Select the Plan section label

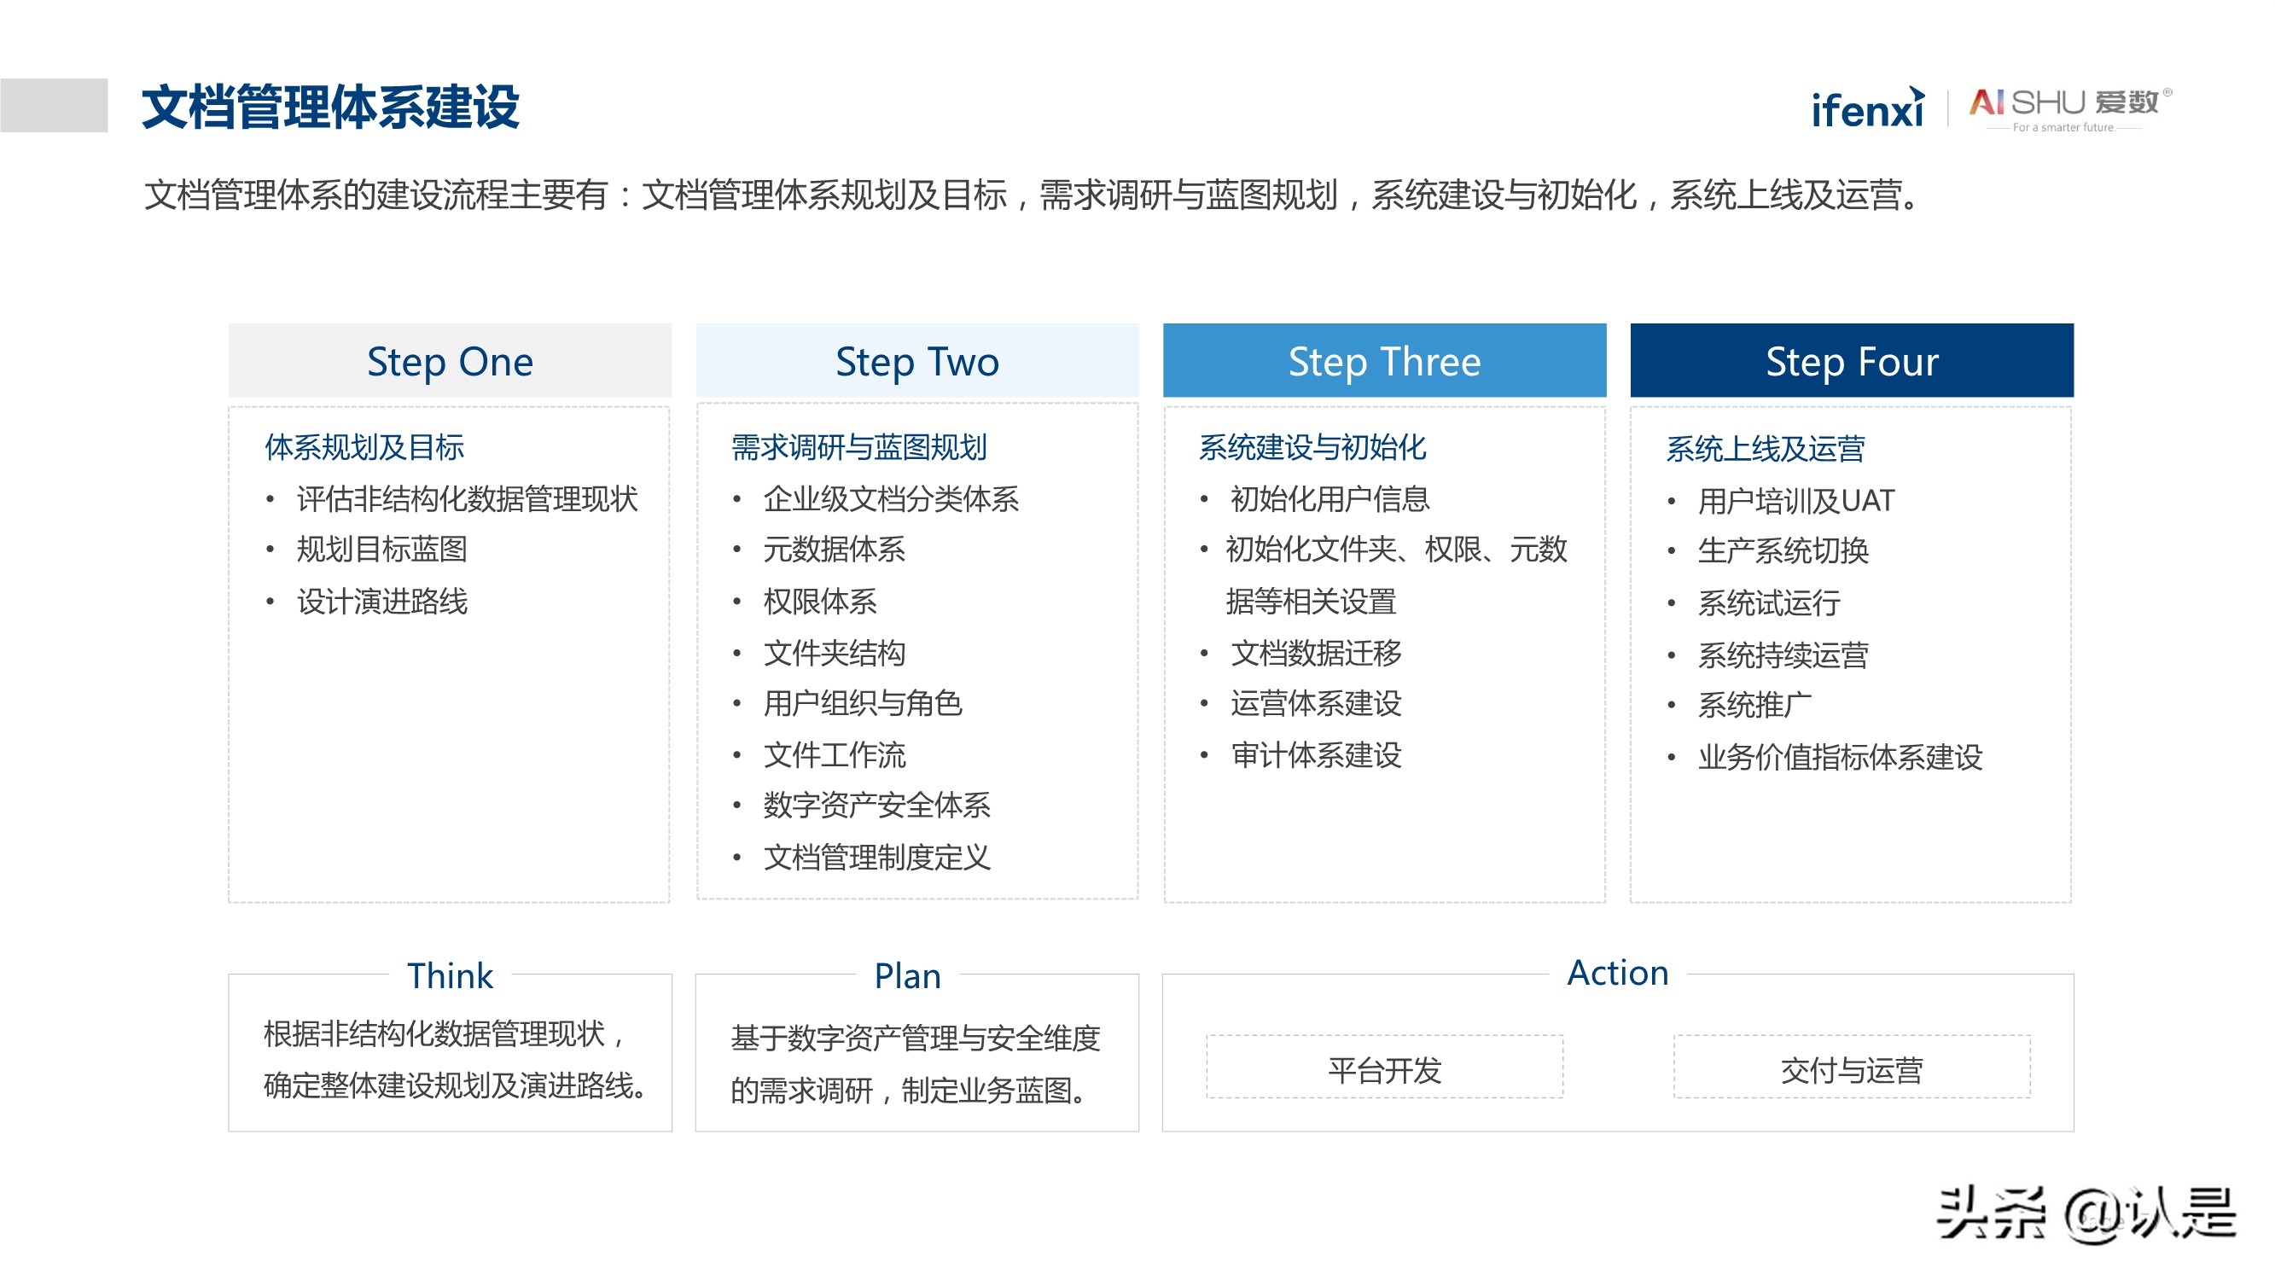(907, 975)
